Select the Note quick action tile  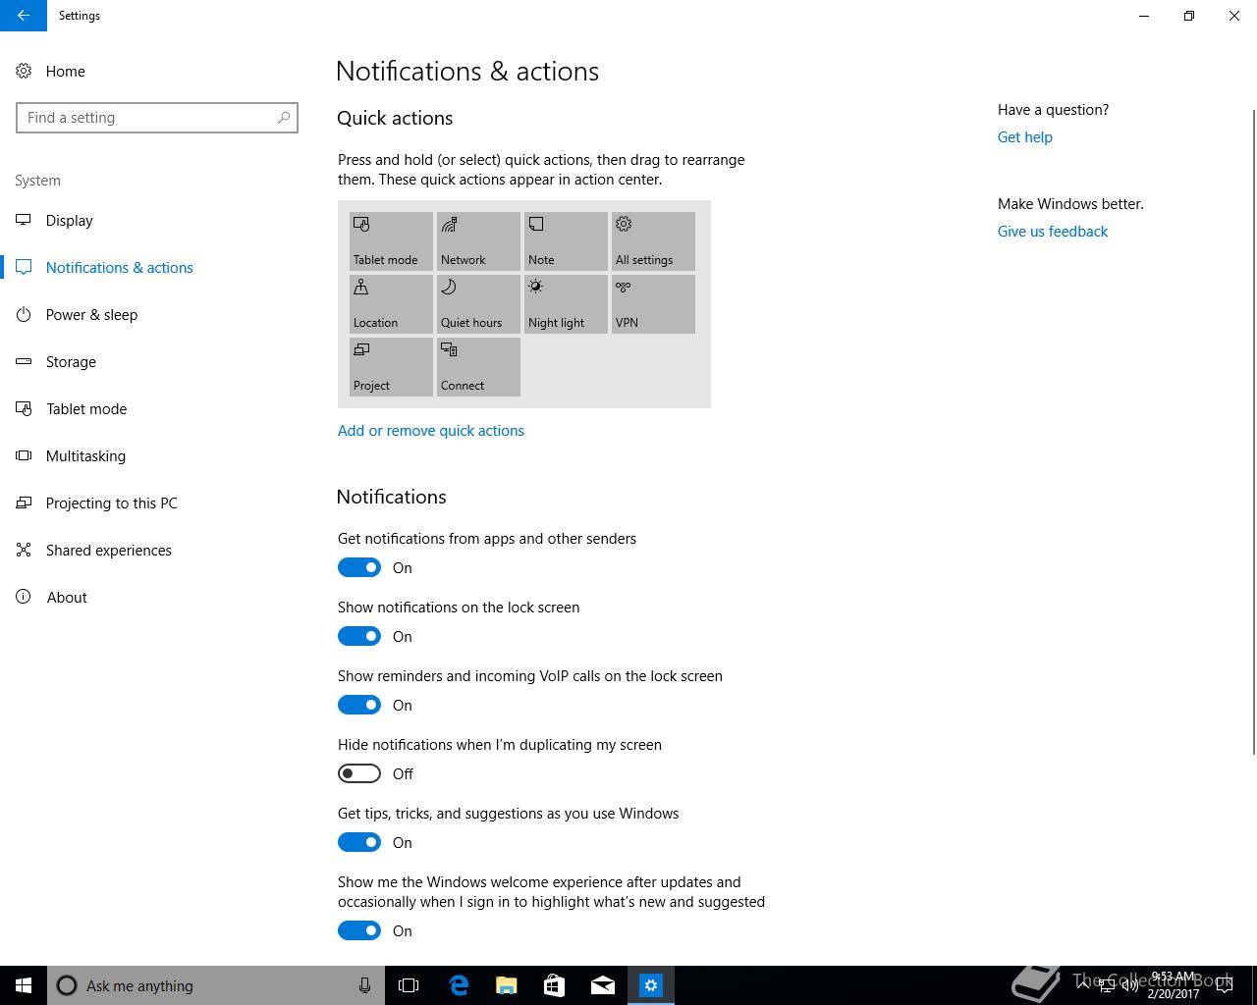click(x=566, y=240)
